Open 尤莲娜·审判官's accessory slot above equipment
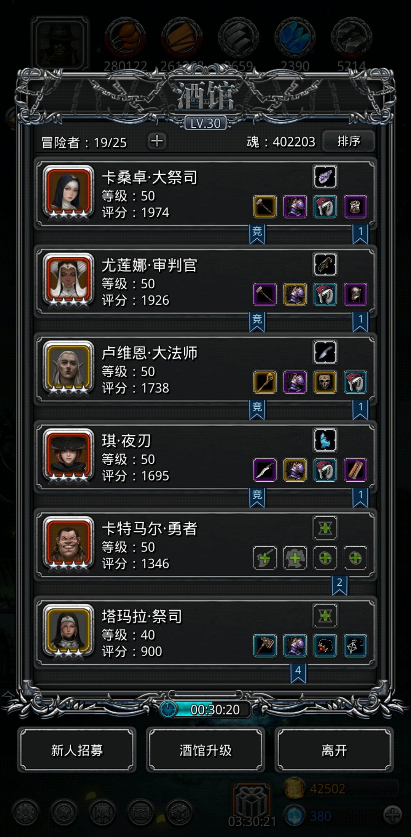 325,264
